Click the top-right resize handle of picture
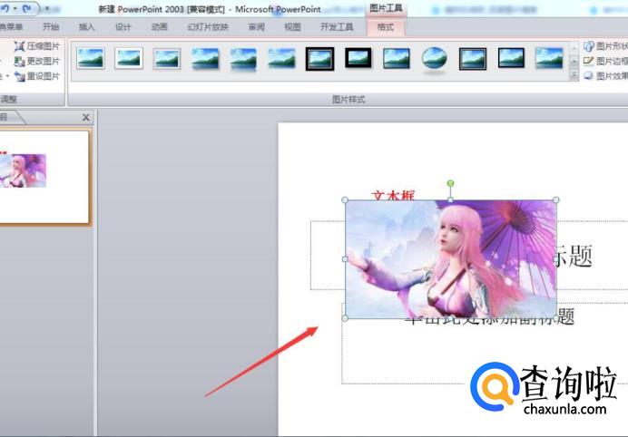The width and height of the screenshot is (628, 437). [x=556, y=199]
